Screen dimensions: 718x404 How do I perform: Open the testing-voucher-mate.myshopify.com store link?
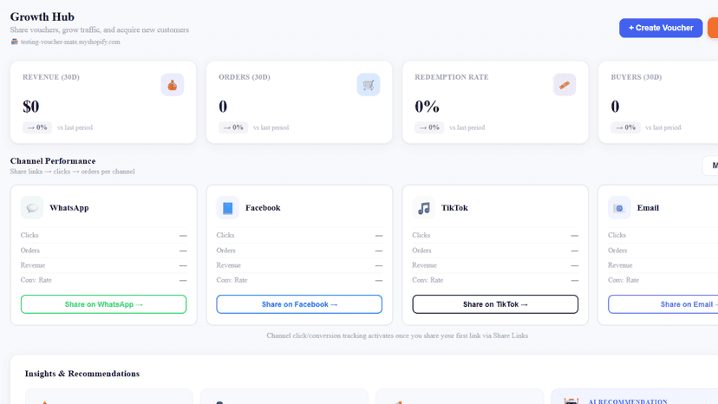[x=70, y=42]
